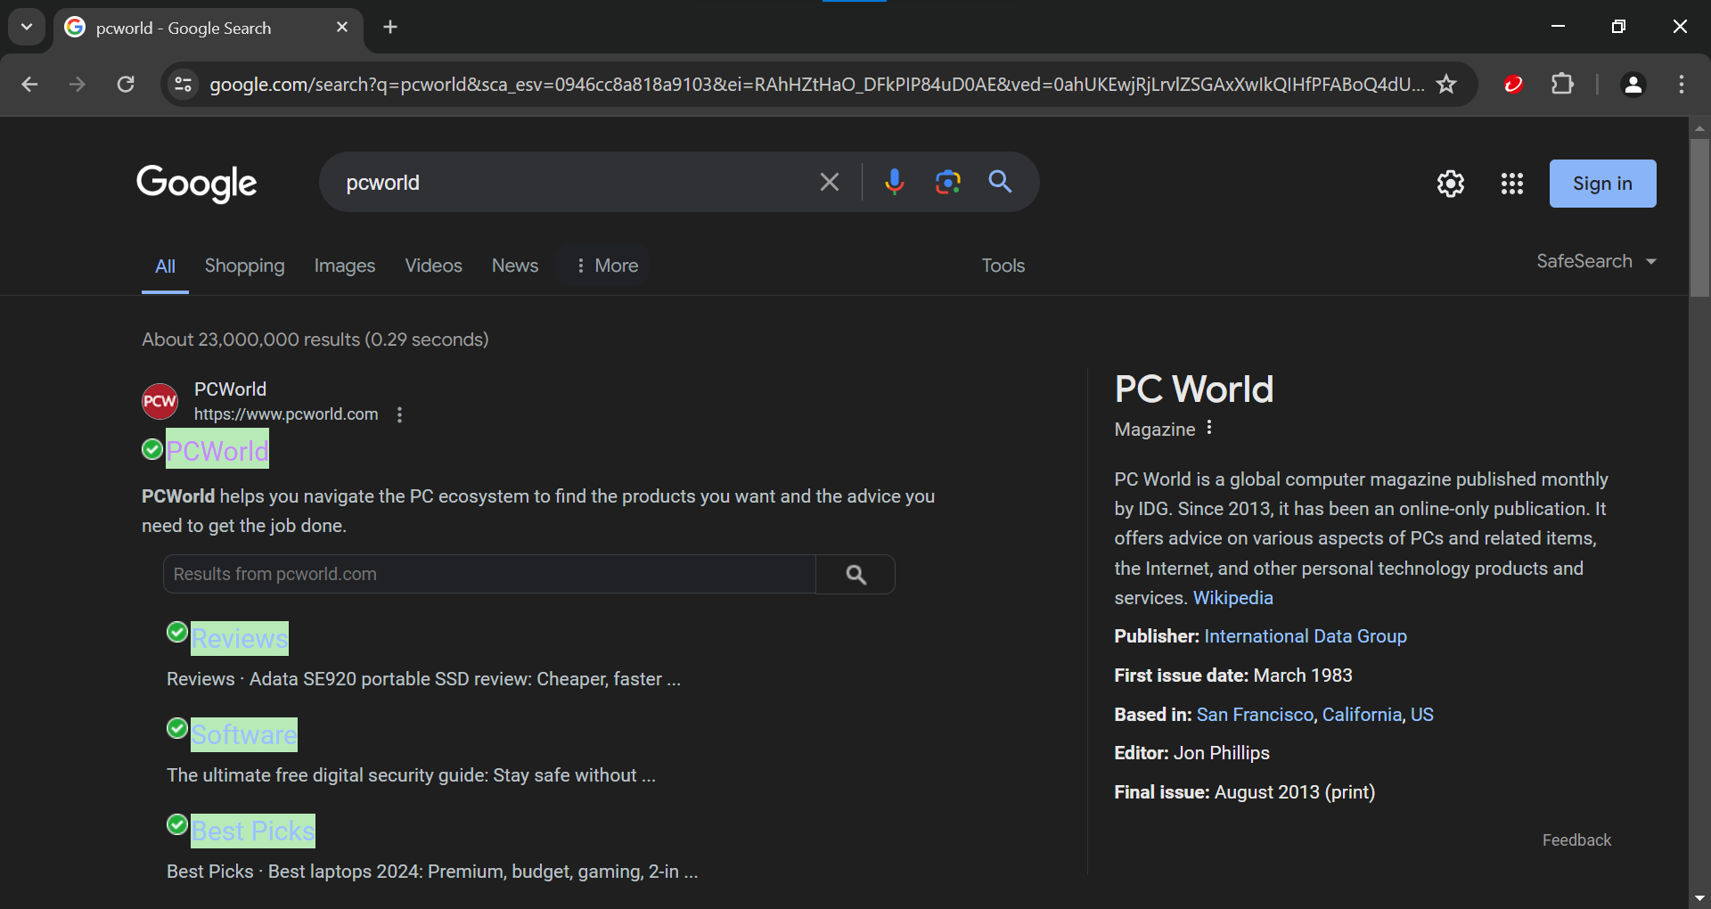Click the page vertical scrollbar thumb
1711x909 pixels.
[1699, 217]
